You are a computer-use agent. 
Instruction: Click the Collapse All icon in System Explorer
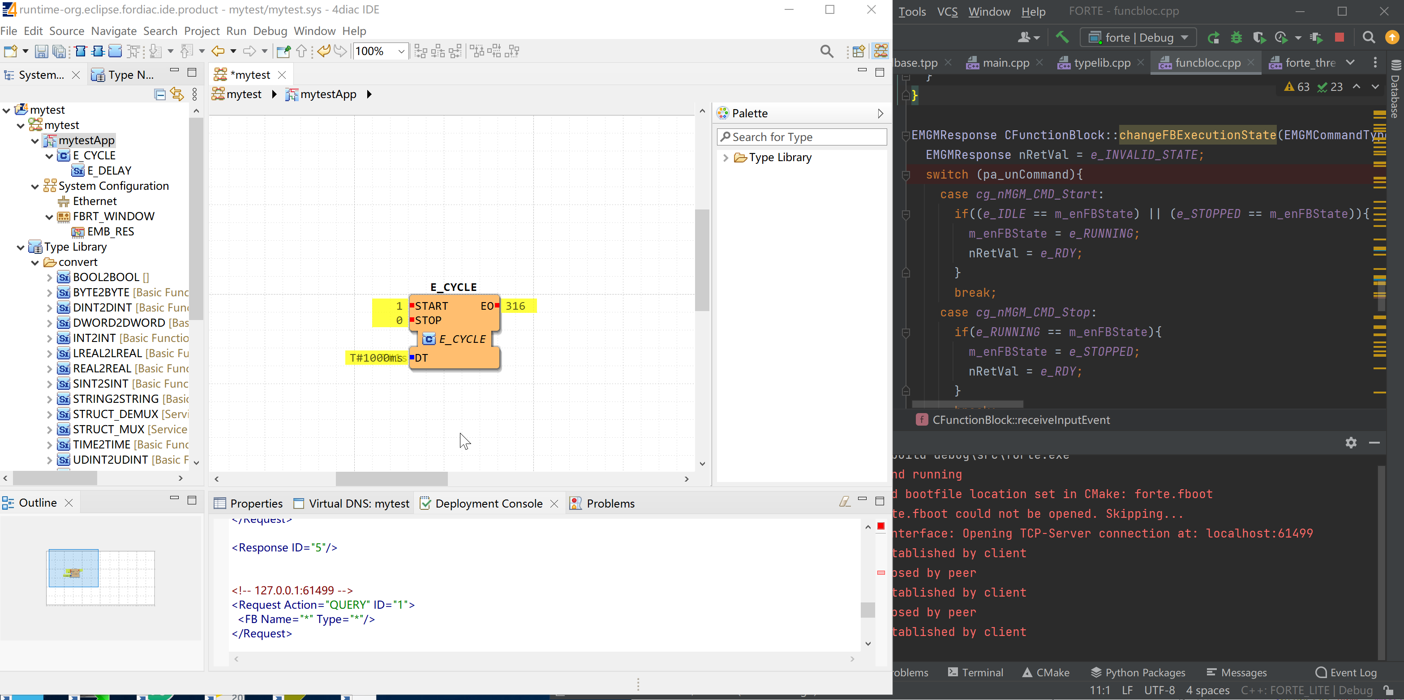(x=160, y=95)
